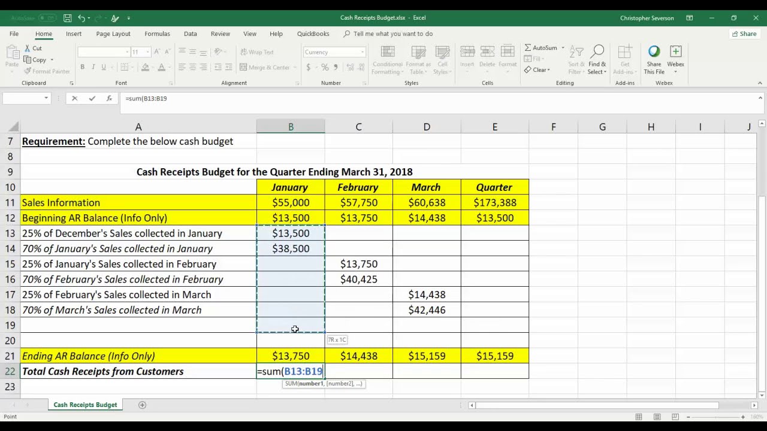The image size is (767, 431).
Task: Expand the formula bar chevron
Action: pyautogui.click(x=760, y=98)
